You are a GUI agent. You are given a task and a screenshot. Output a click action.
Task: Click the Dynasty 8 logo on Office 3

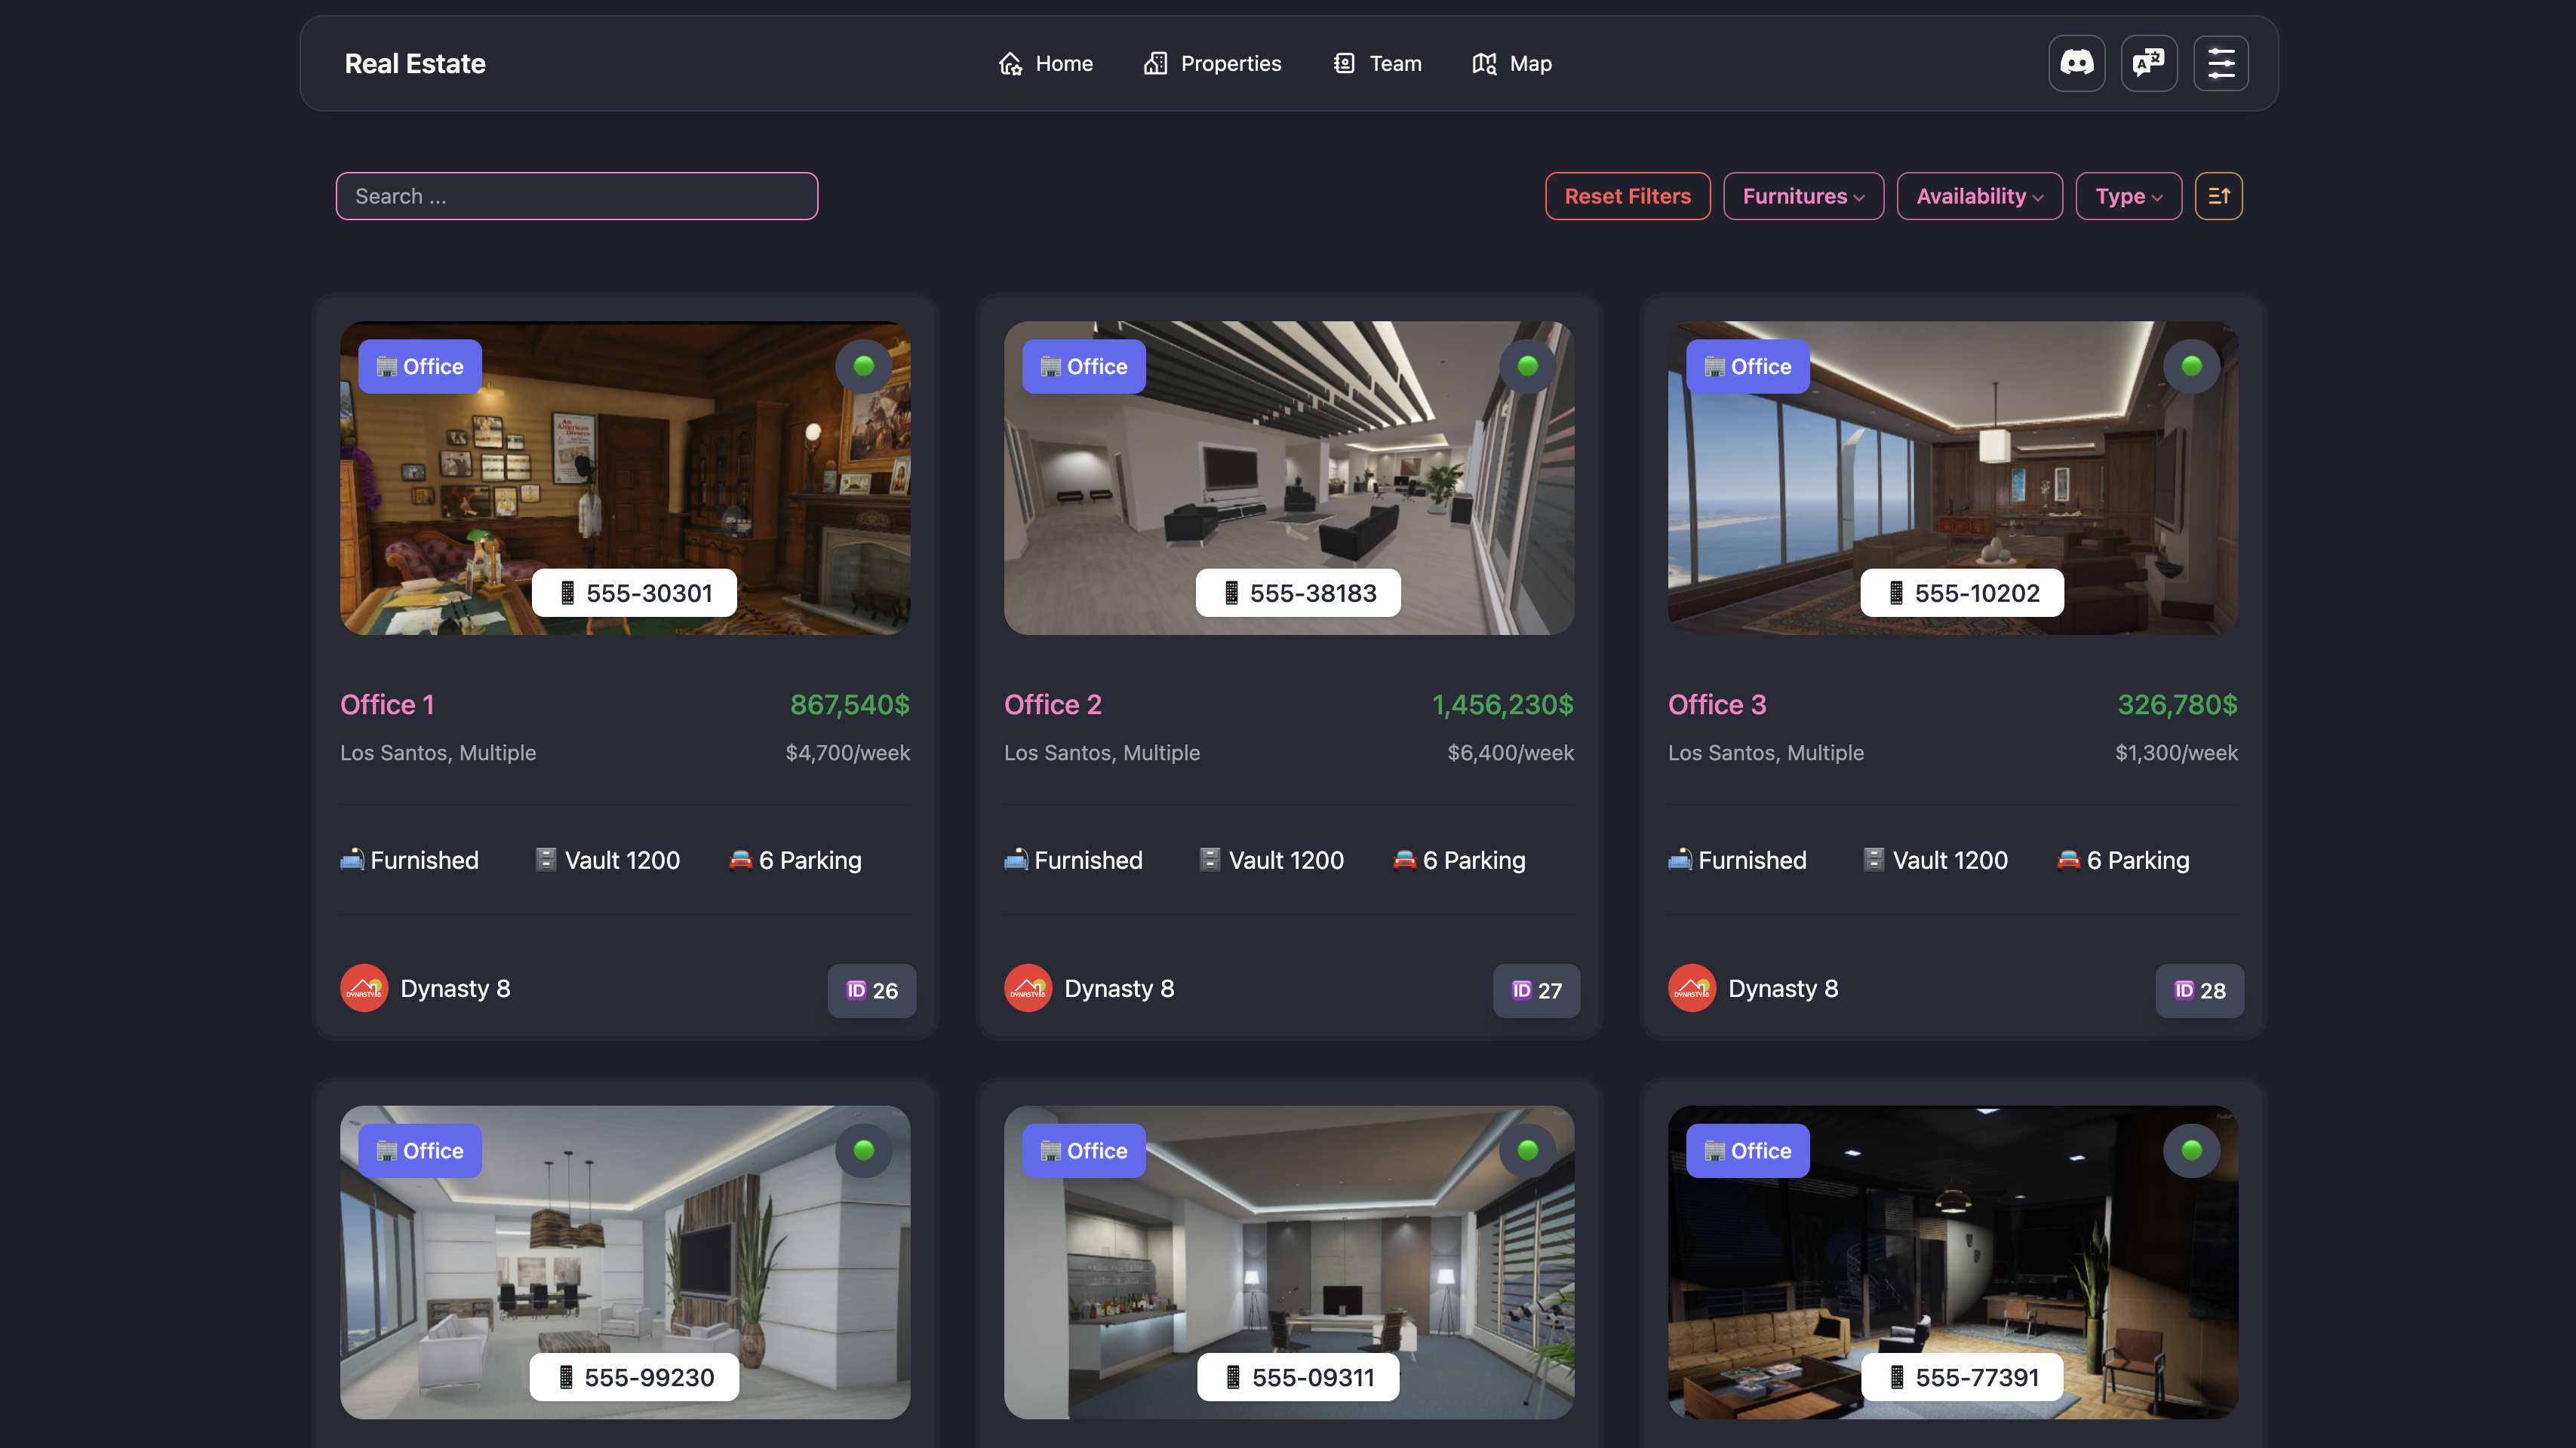point(1692,988)
